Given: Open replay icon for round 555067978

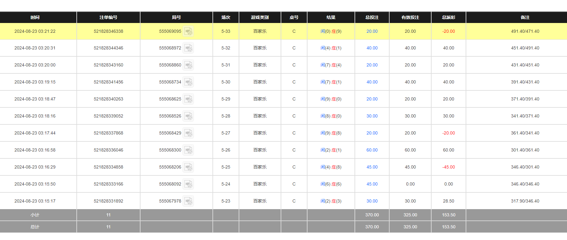Looking at the screenshot, I should [188, 201].
